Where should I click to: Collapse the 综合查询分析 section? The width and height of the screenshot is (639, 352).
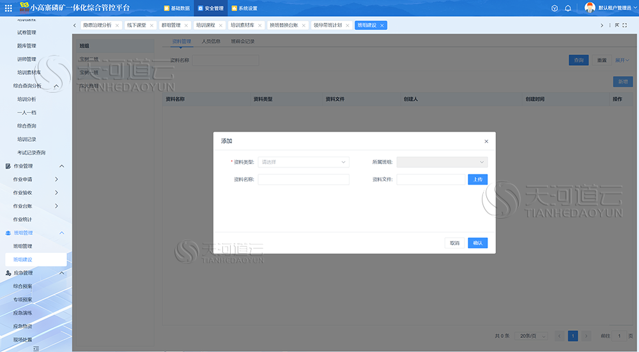point(56,86)
